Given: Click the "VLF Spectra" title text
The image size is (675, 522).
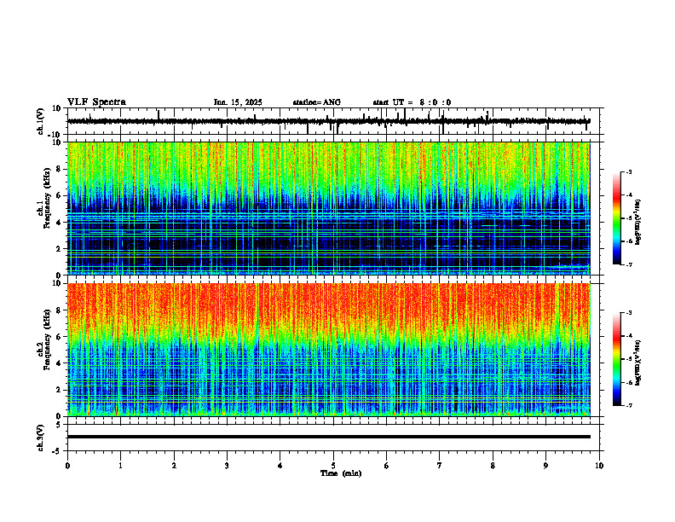Looking at the screenshot, I should pyautogui.click(x=96, y=102).
